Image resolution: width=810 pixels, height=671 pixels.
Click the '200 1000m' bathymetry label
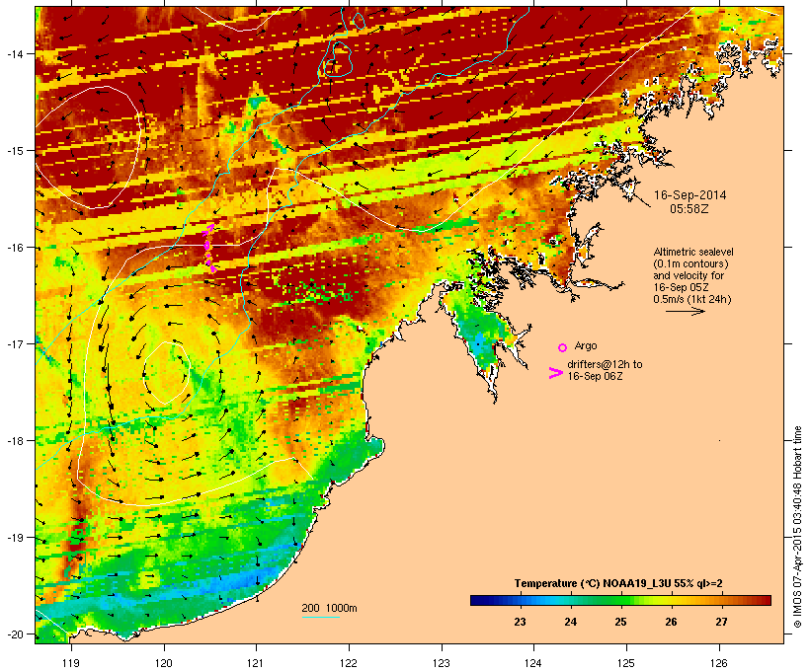(x=329, y=608)
